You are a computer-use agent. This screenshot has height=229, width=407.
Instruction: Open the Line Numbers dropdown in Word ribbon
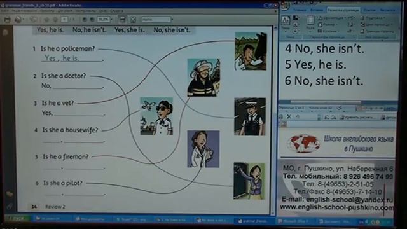point(351,25)
